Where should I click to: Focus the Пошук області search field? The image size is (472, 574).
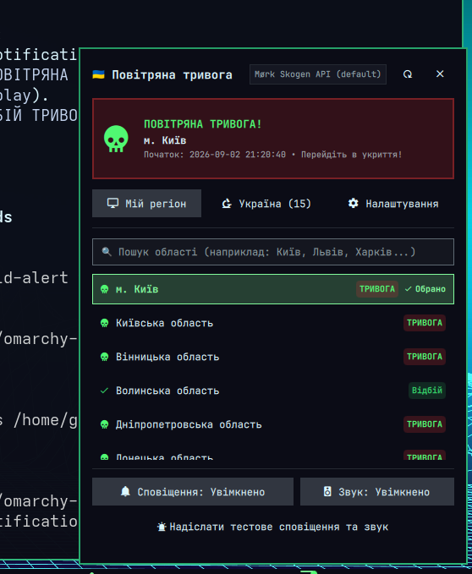coord(273,252)
